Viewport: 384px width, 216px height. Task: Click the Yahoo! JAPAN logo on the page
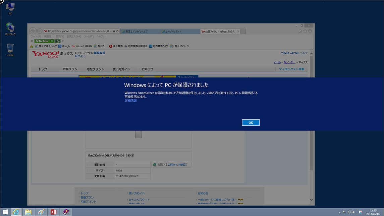tap(45, 54)
